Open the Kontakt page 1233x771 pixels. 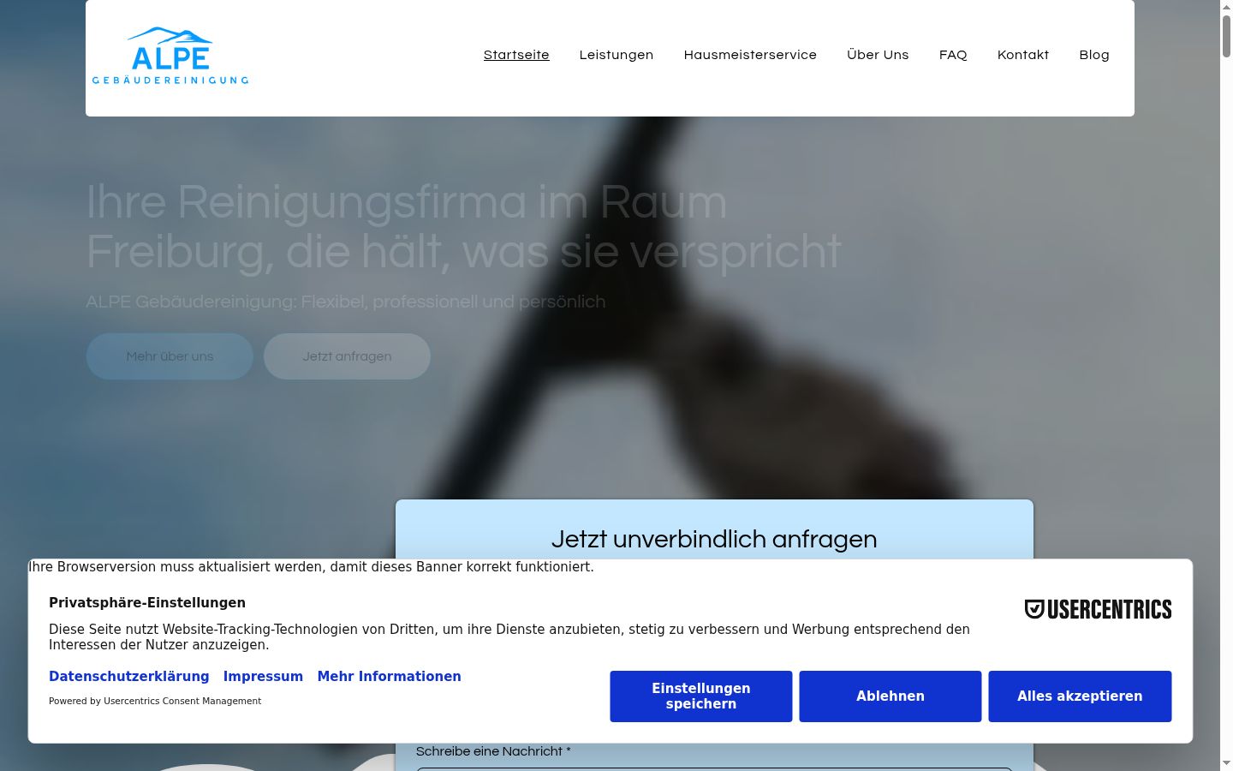[x=1023, y=55]
